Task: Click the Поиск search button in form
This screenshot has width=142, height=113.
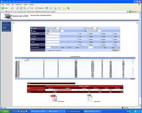Action: [115, 50]
